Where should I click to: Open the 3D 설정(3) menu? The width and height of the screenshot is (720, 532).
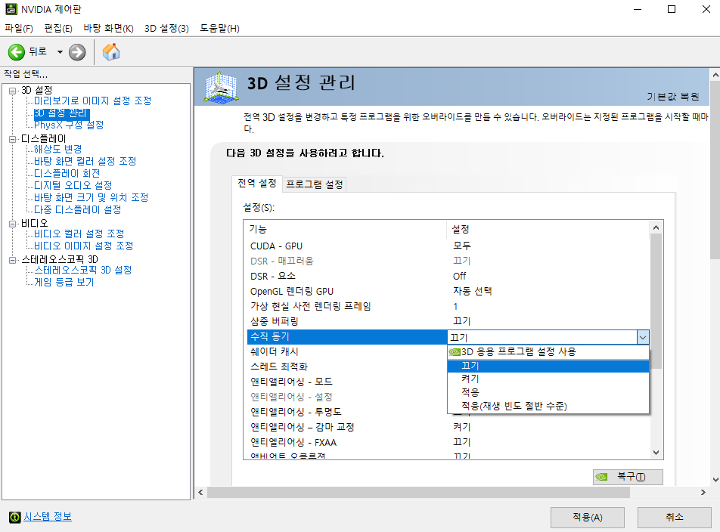tap(166, 29)
